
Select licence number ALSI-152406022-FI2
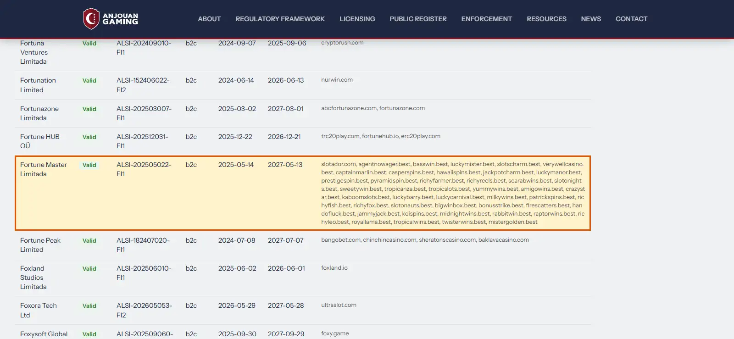coord(143,85)
